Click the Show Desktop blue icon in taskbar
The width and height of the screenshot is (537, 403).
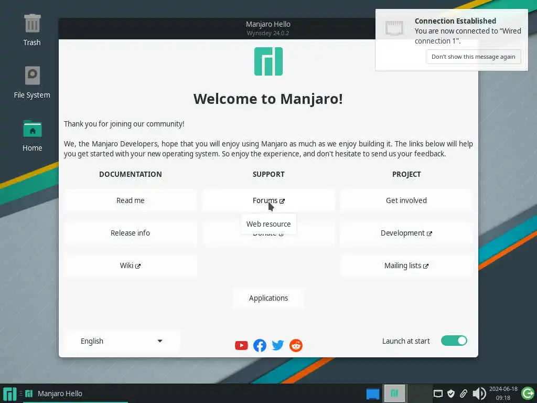pyautogui.click(x=373, y=394)
